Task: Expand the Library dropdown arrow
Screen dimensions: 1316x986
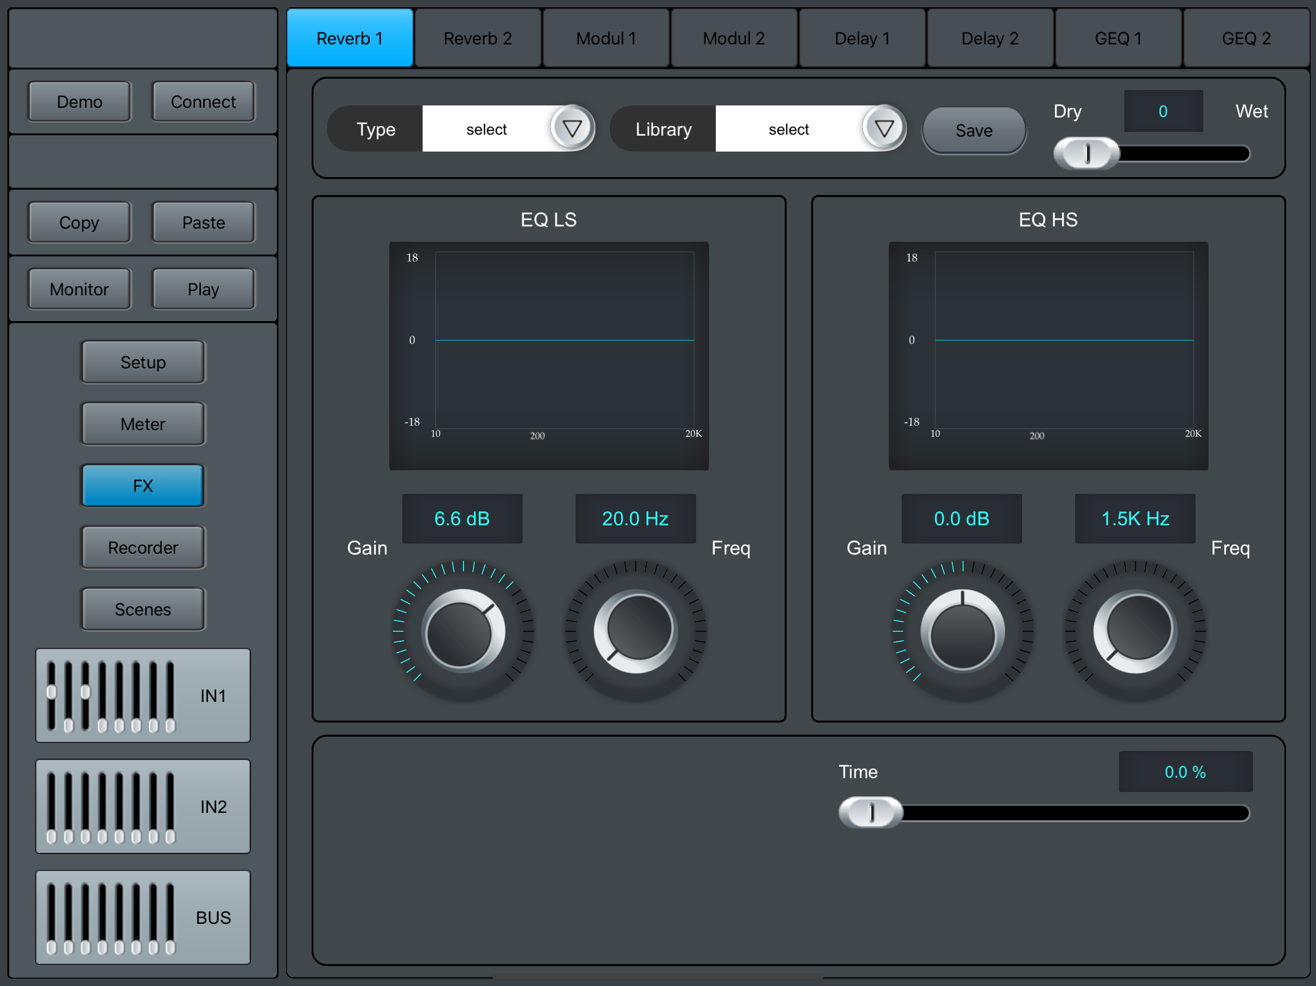Action: coord(884,129)
